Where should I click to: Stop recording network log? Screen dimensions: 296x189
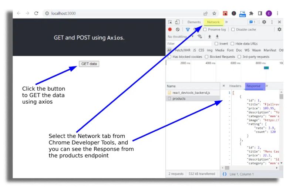(170, 30)
